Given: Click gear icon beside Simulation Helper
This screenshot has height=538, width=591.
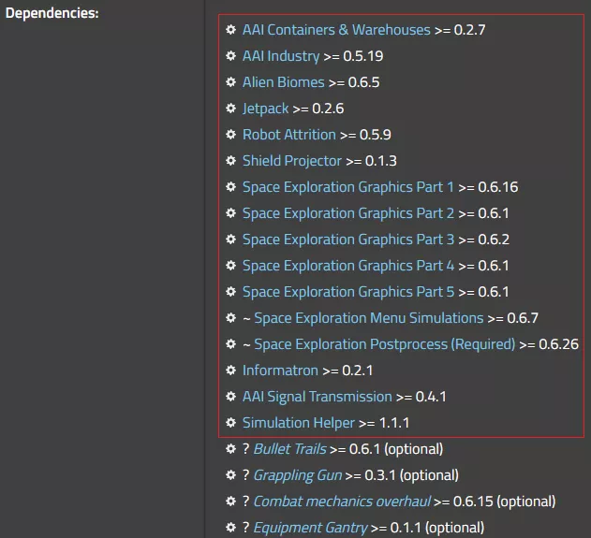Looking at the screenshot, I should point(230,422).
